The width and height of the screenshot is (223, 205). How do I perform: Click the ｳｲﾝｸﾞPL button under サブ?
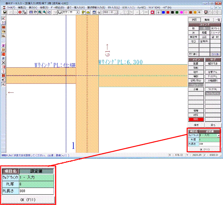pyautogui.click(x=213, y=89)
